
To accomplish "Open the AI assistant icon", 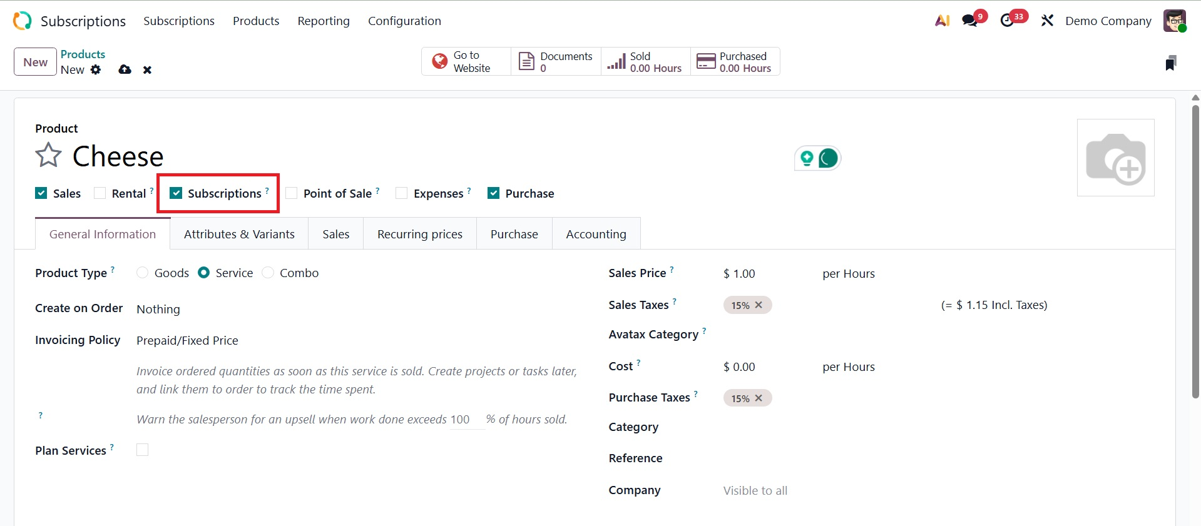I will pyautogui.click(x=942, y=21).
